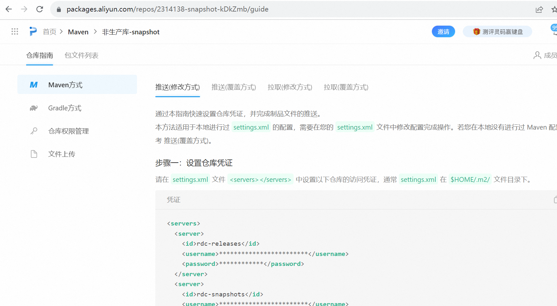Image resolution: width=557 pixels, height=306 pixels.
Task: Select Maven方式 in sidebar
Action: pos(77,84)
